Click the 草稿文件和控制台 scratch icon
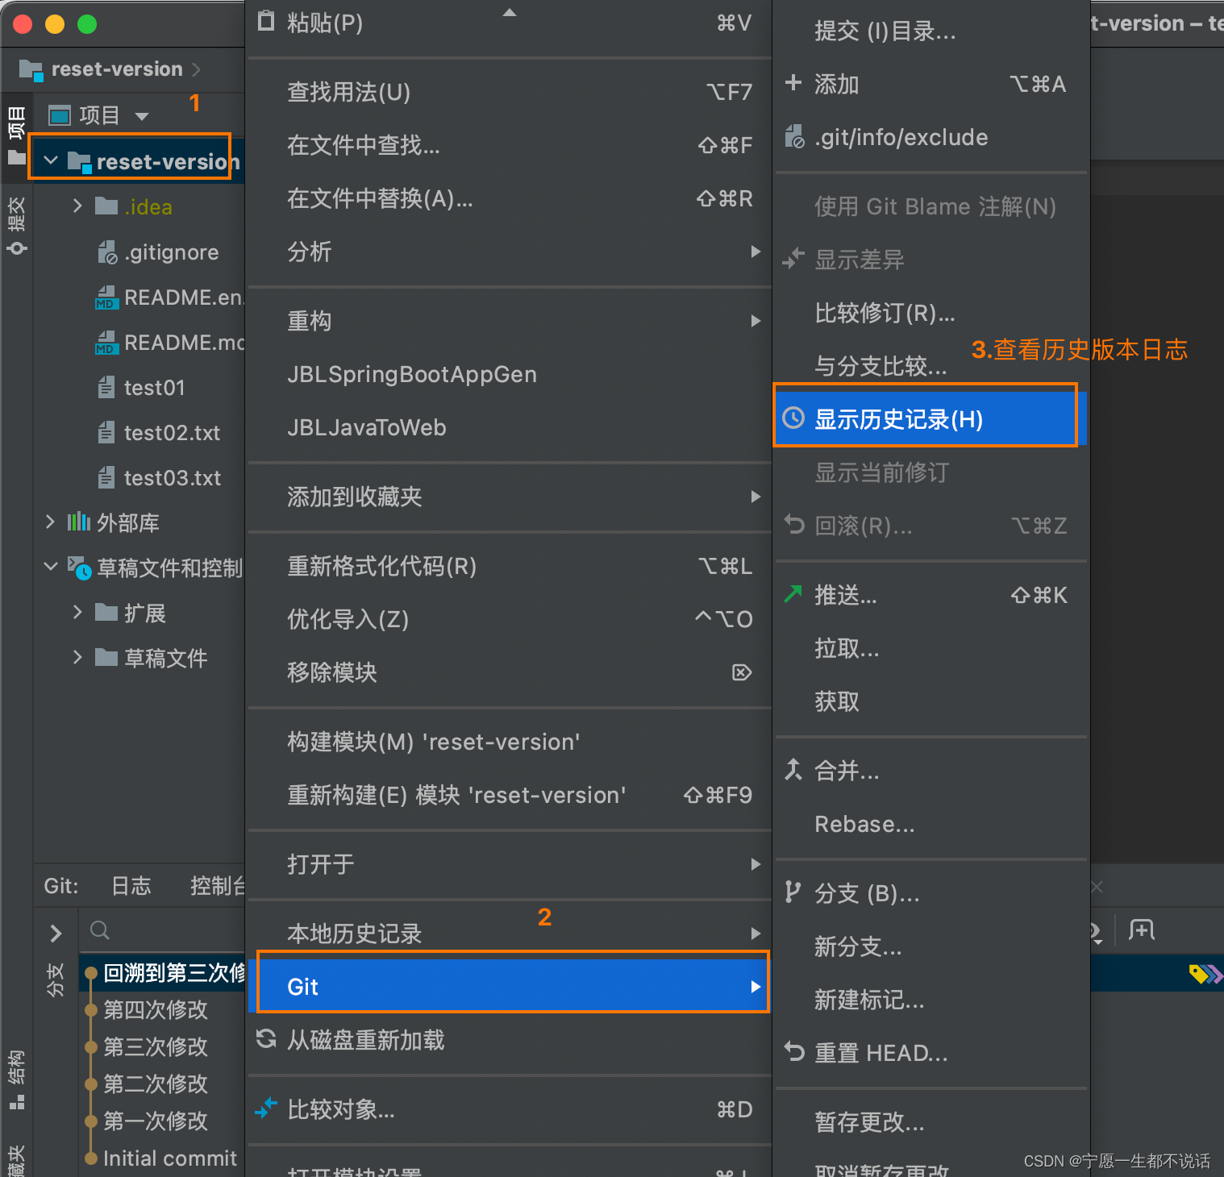 pyautogui.click(x=79, y=568)
